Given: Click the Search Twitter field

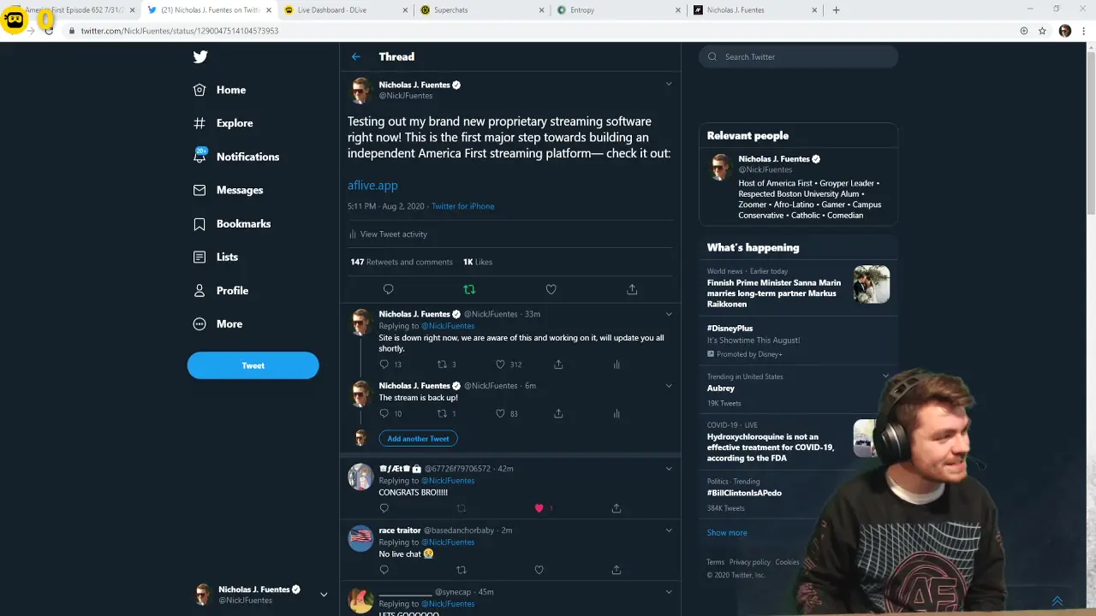Looking at the screenshot, I should [x=797, y=56].
